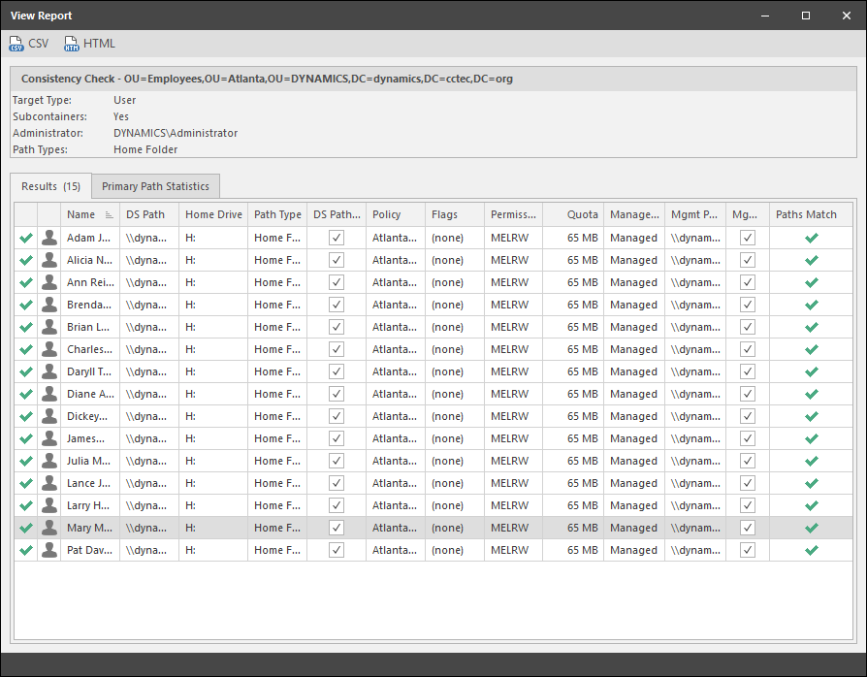Switch to Primary Path Statistics tab
The width and height of the screenshot is (867, 677).
155,186
